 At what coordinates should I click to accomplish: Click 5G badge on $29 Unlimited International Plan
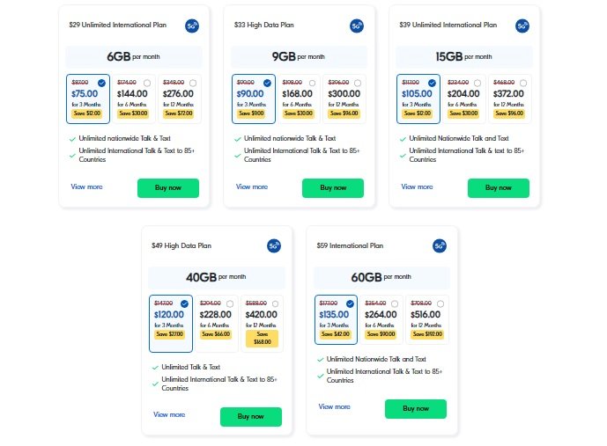192,26
